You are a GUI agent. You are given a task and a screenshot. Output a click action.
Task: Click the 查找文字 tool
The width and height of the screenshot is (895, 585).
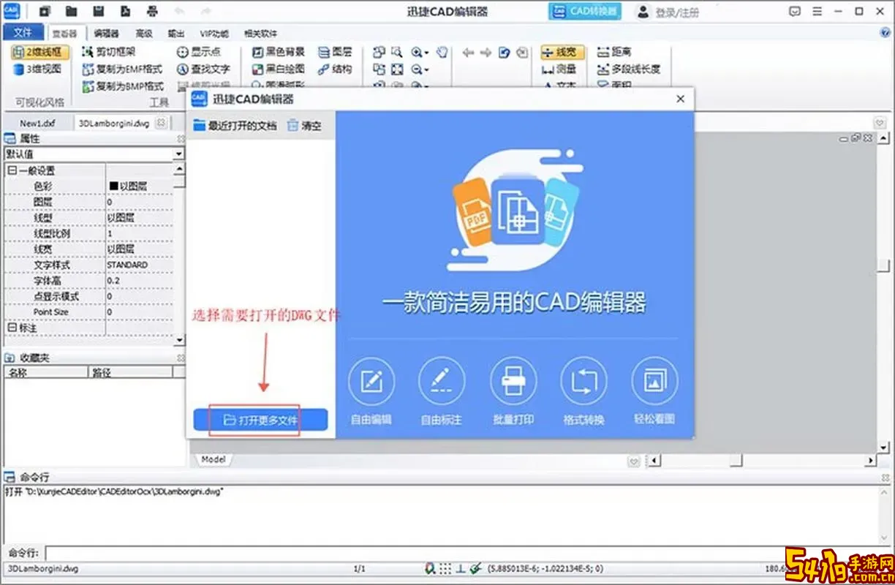(x=203, y=69)
